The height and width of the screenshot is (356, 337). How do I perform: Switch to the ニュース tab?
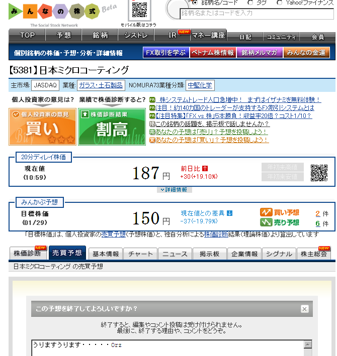175,254
